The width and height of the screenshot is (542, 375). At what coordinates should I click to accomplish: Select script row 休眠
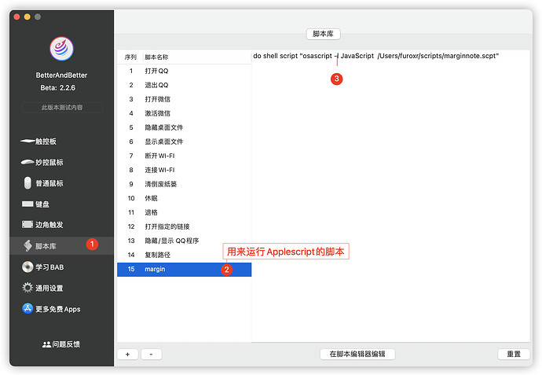(x=185, y=198)
